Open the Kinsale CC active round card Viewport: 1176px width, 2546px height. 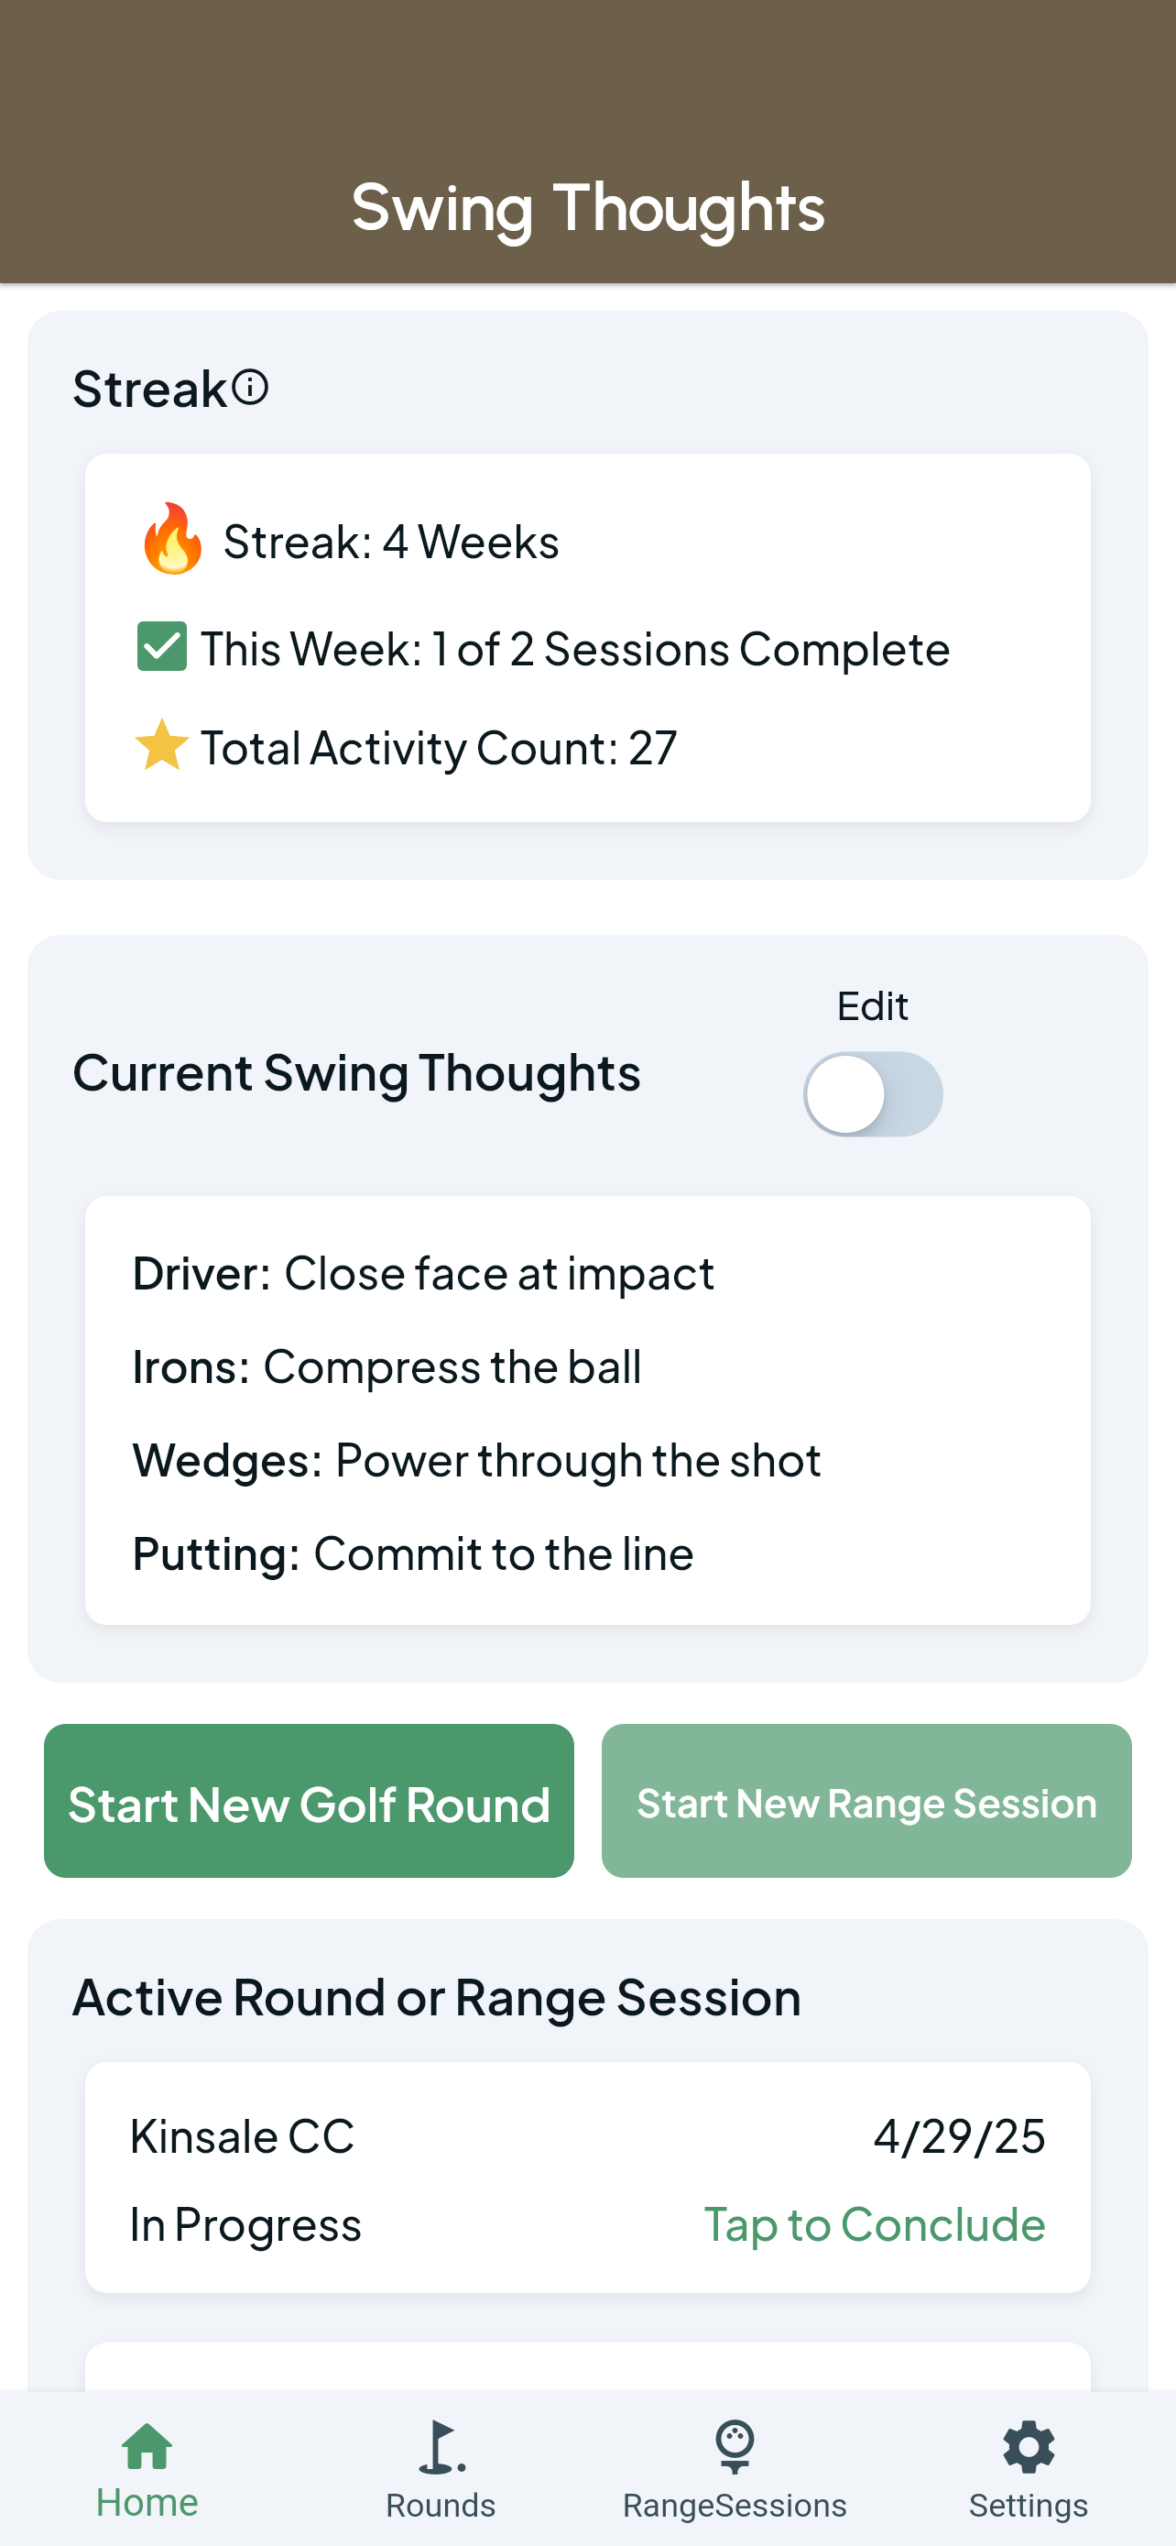(589, 2178)
